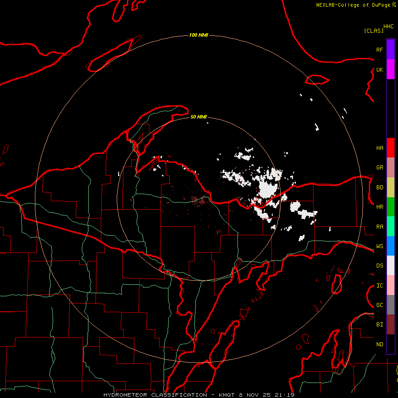
Task: Click the GC legend label
Action: 379,305
